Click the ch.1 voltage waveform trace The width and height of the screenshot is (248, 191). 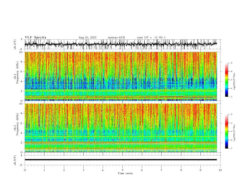121,44
